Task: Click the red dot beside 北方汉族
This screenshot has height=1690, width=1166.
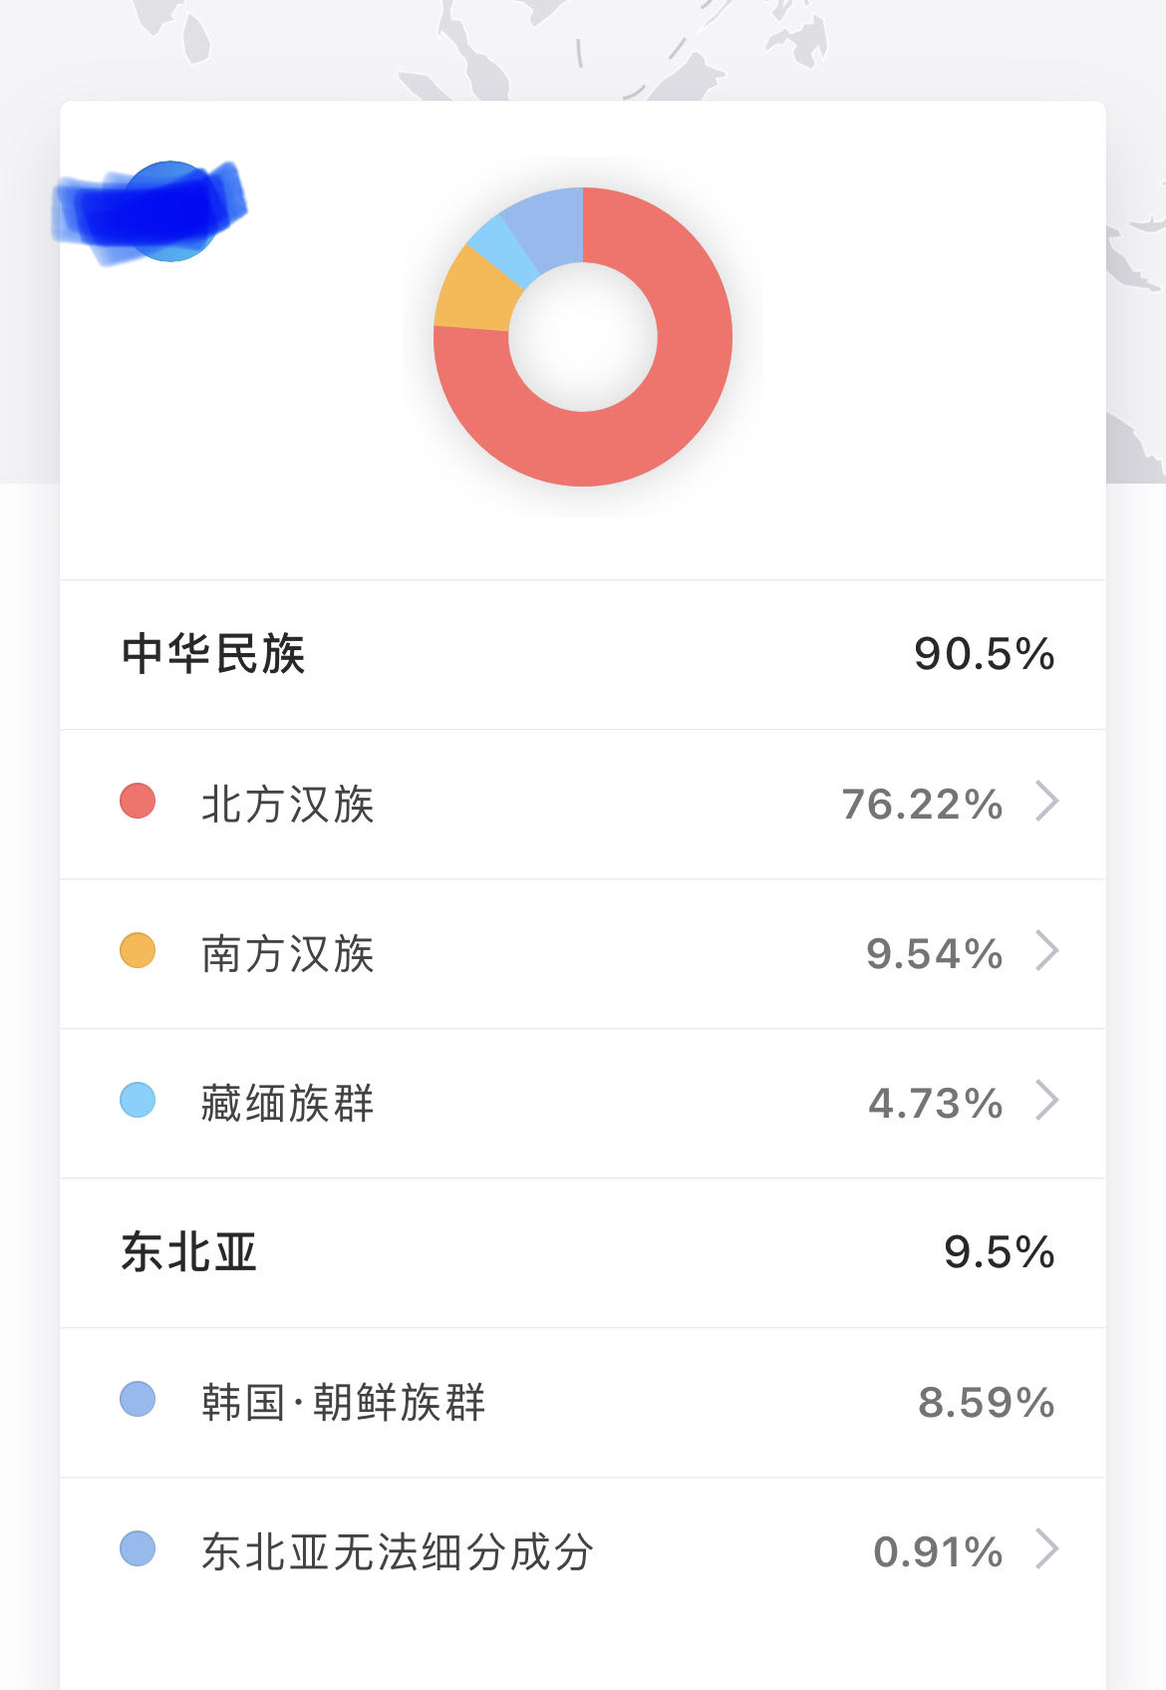Action: (x=138, y=801)
